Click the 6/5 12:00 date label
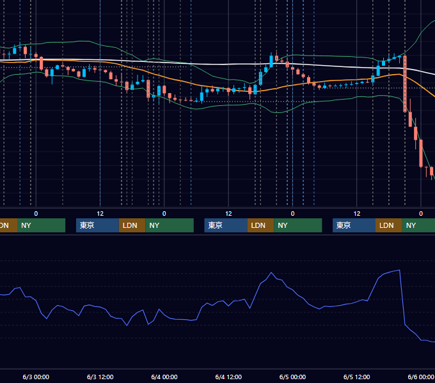The image size is (435, 383). point(357,377)
